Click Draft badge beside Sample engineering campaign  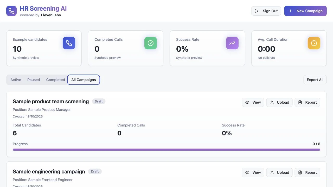tap(95, 171)
